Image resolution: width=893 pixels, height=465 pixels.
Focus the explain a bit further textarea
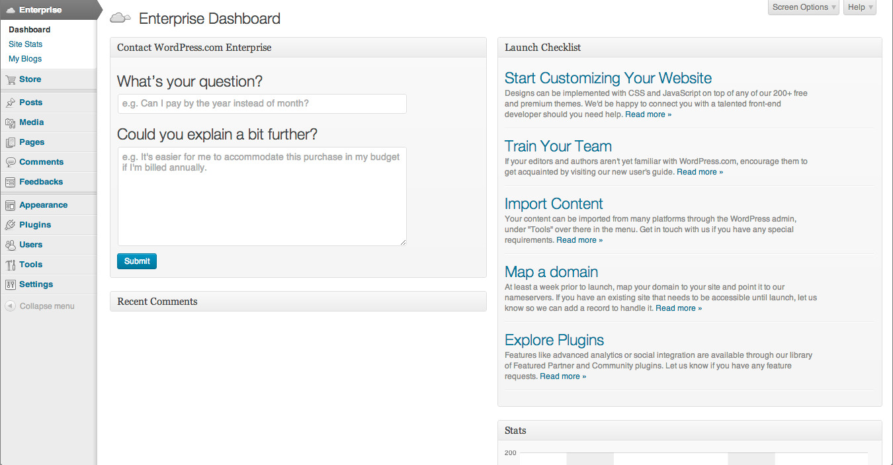pyautogui.click(x=262, y=196)
